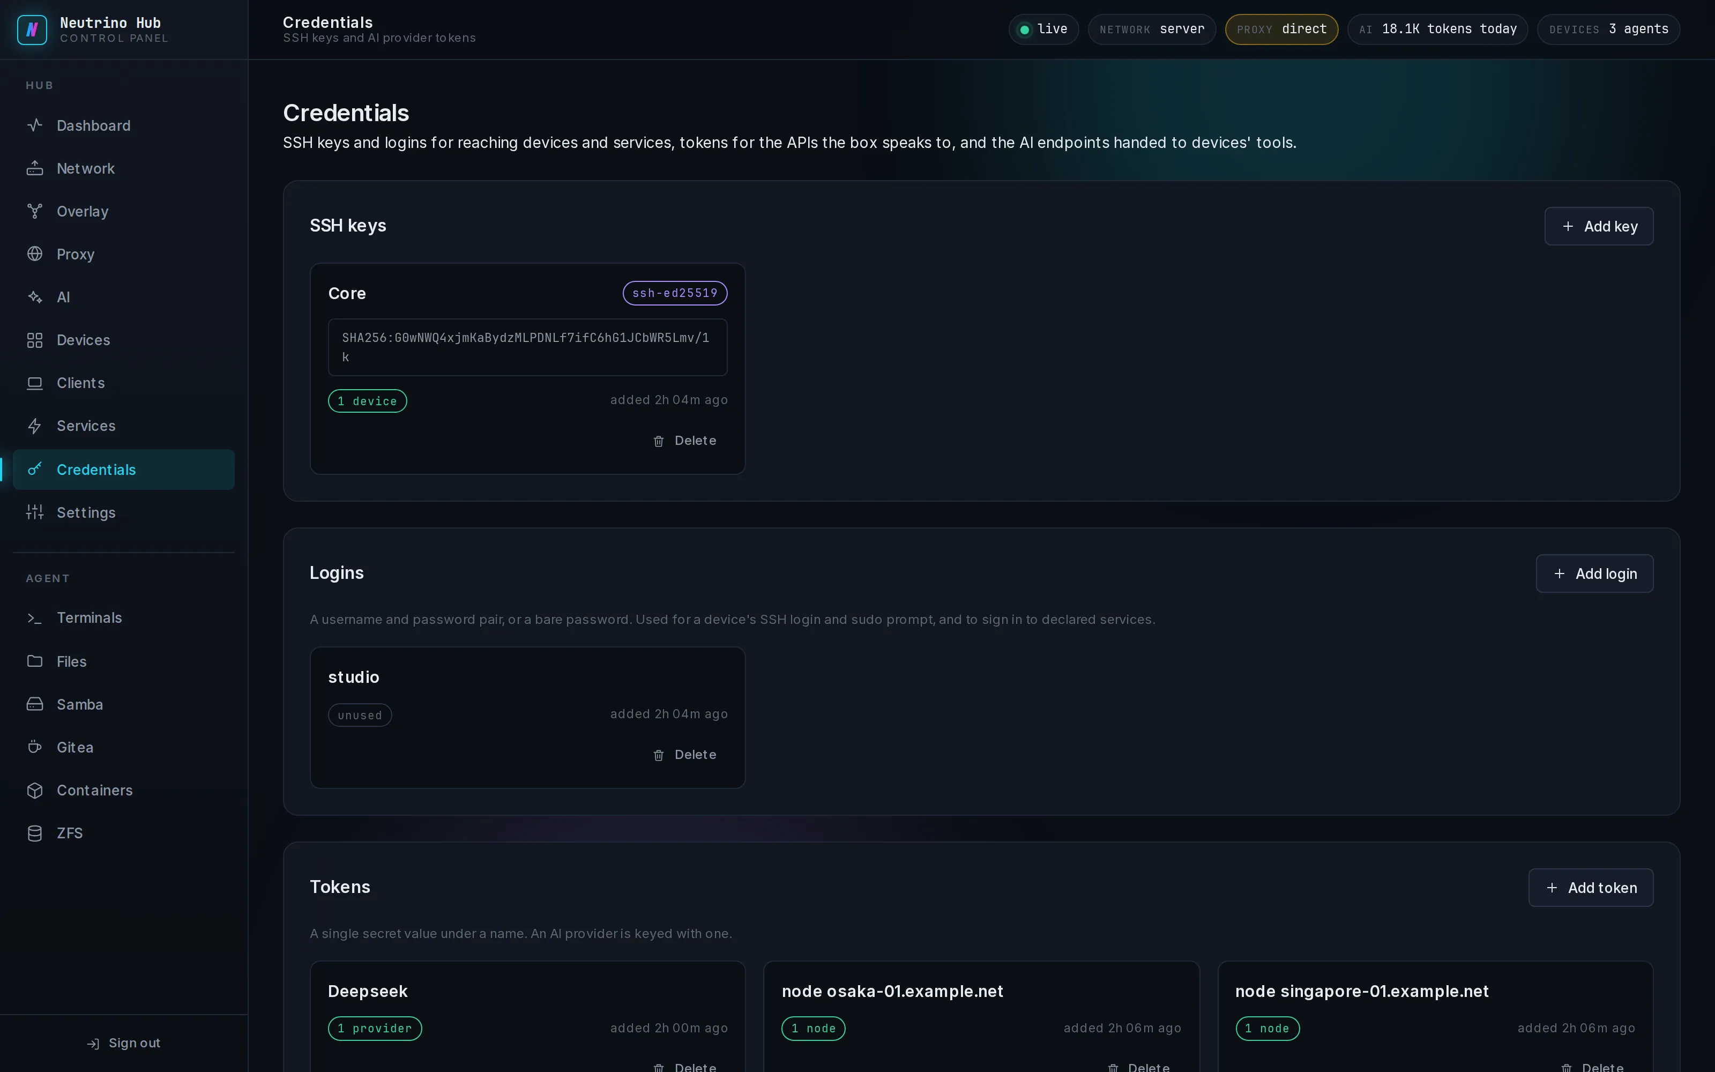
Task: Click the Add login button label
Action: point(1606,574)
